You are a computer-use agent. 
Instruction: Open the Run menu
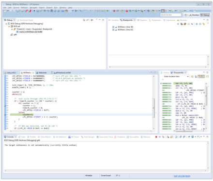(56, 8)
